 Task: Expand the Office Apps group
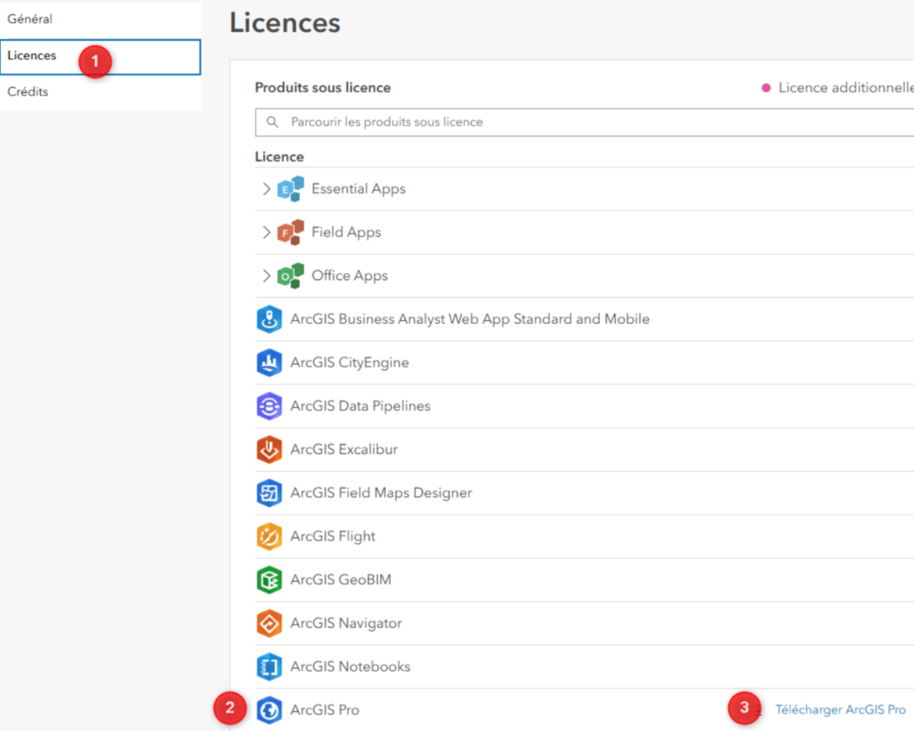(266, 276)
